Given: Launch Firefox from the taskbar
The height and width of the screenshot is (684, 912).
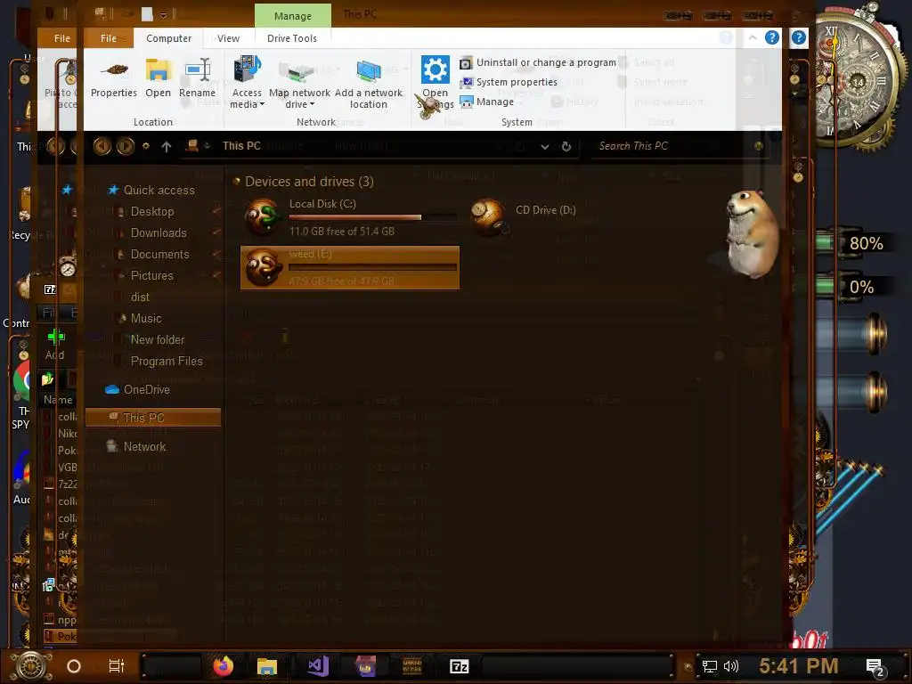Looking at the screenshot, I should (x=223, y=666).
